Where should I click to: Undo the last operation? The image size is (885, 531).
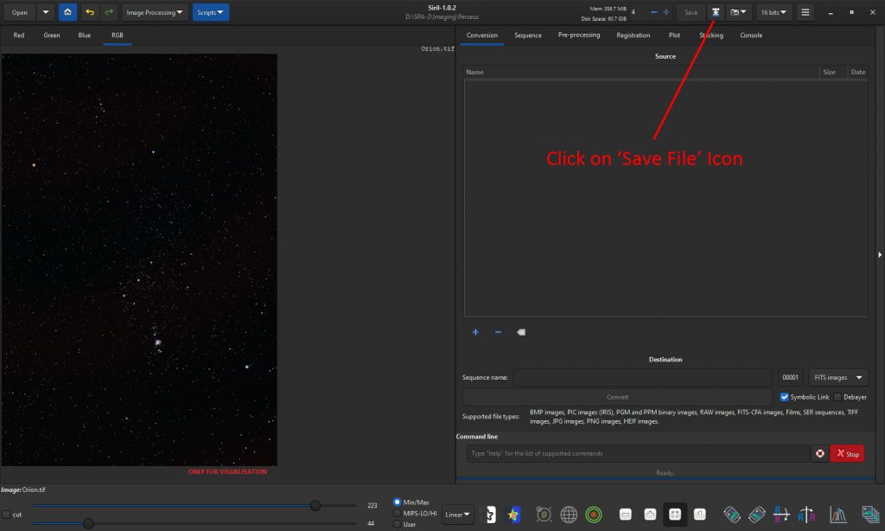point(90,12)
